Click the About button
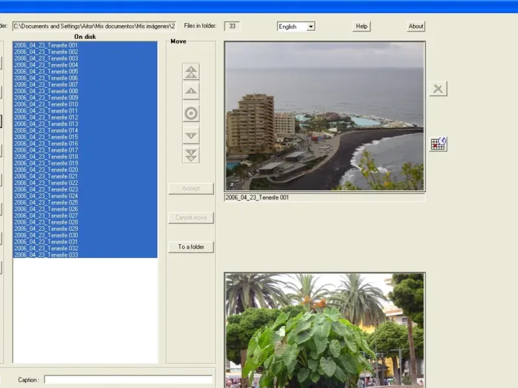Viewport: 518px width, 388px height. (416, 27)
